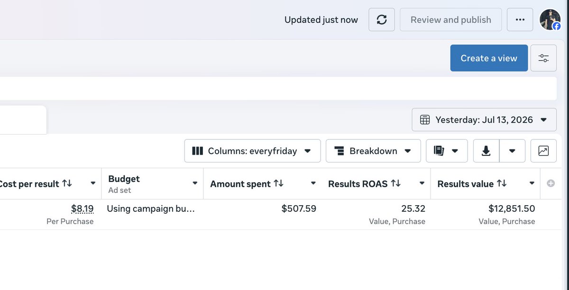Click the Using campaign budget cell
The height and width of the screenshot is (290, 569).
(x=151, y=208)
